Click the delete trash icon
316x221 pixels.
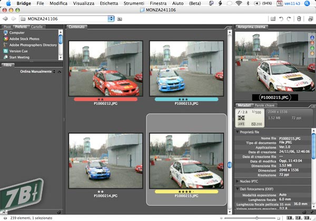coord(299,18)
